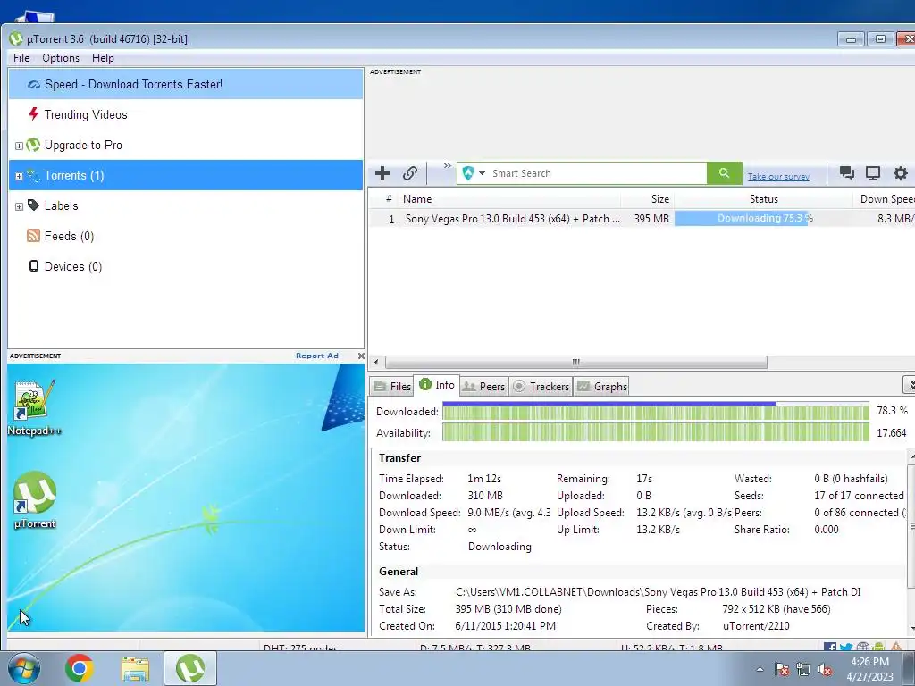Expand the Torrents (1) tree node
This screenshot has width=915, height=686.
click(x=19, y=176)
